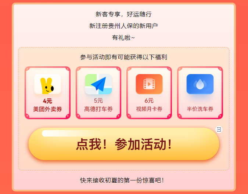Screen dimensions: 248x194
Task: Select the 高德打车券 label
Action: (x=98, y=109)
